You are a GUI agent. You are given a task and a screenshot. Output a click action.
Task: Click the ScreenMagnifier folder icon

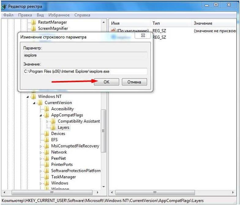click(x=34, y=29)
